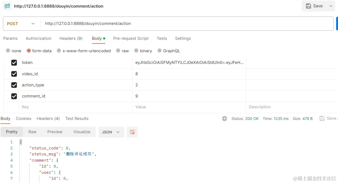Switch to the Authorization tab
This screenshot has width=338, height=183.
(38, 38)
